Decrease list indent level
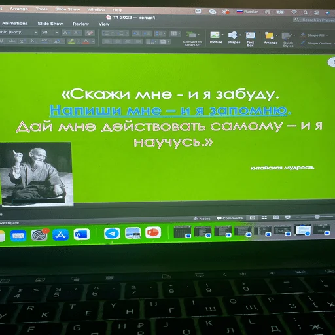Image resolution: width=335 pixels, height=335 pixels. 136,33
